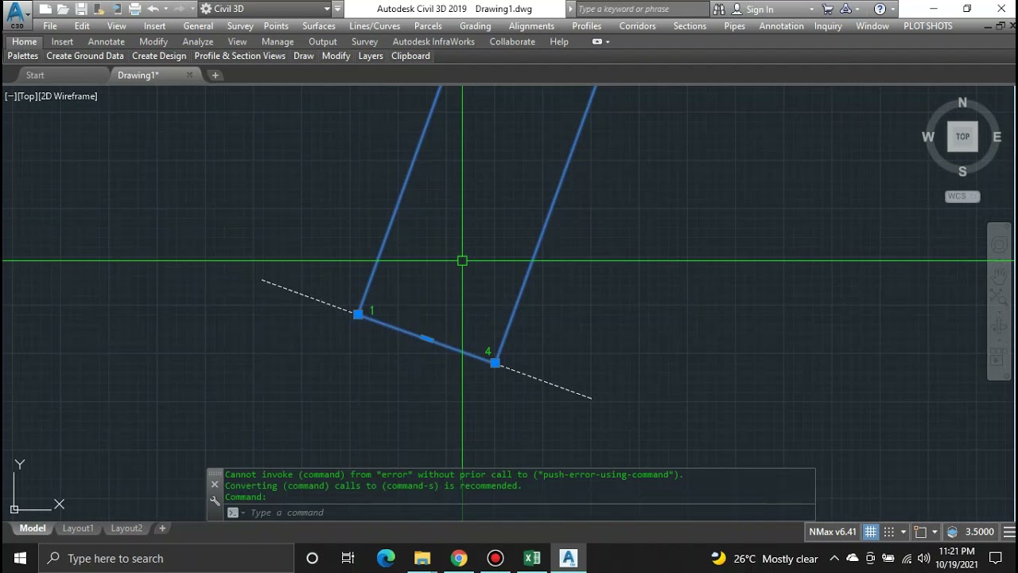
Task: Toggle the drawing grid display in status bar
Action: (871, 532)
